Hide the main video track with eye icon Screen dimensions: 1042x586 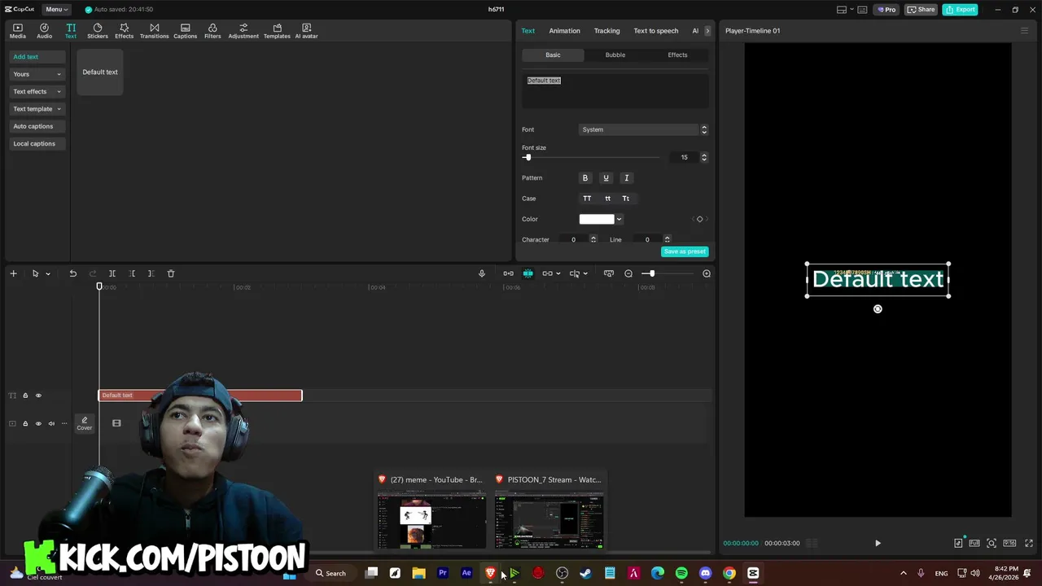[38, 423]
